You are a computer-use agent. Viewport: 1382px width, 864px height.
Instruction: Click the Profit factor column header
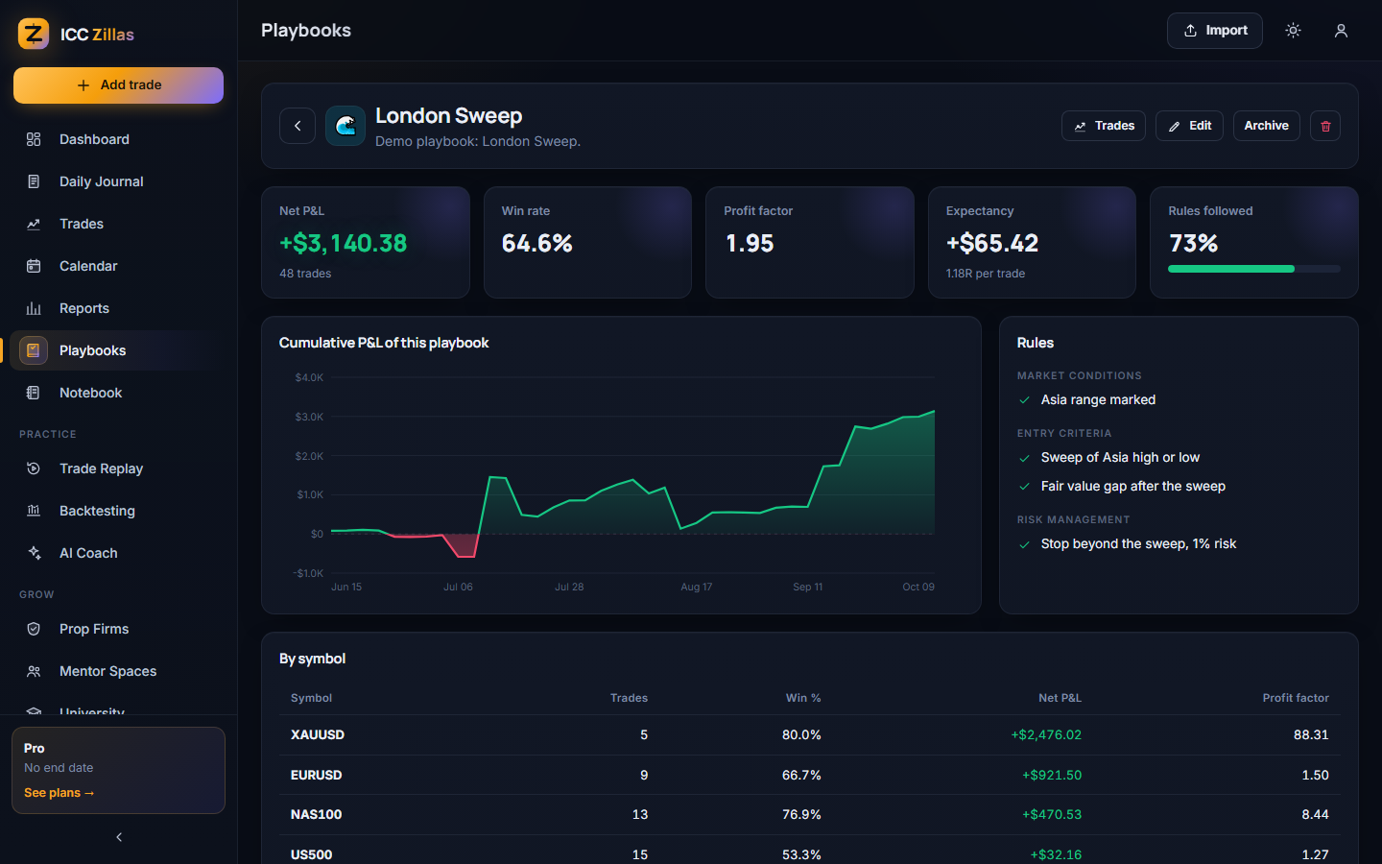(1296, 698)
